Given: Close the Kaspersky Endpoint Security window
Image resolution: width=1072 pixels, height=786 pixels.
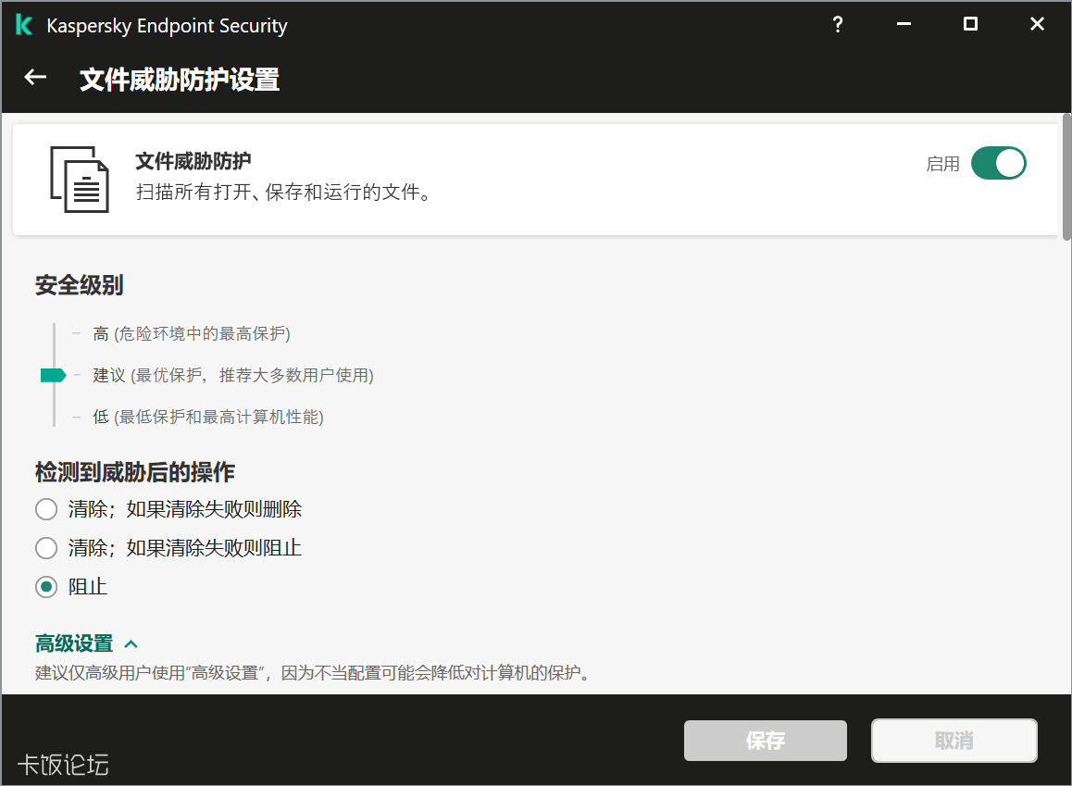Looking at the screenshot, I should pos(1037,25).
